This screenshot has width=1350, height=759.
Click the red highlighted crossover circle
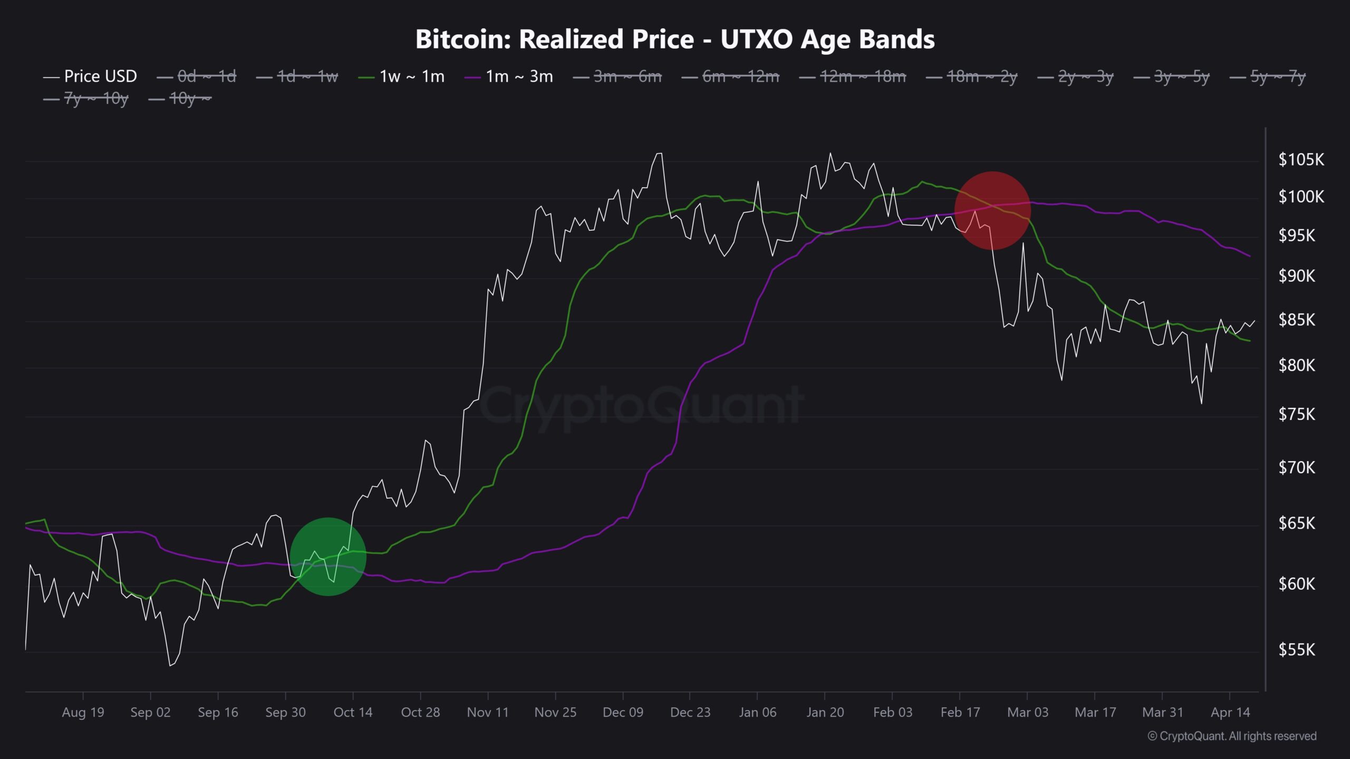click(992, 210)
